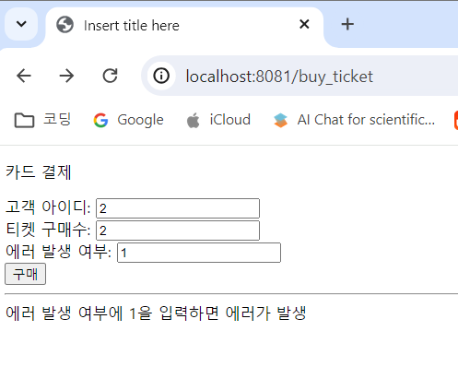Click the 에러 발생 여부 input field

tap(199, 253)
